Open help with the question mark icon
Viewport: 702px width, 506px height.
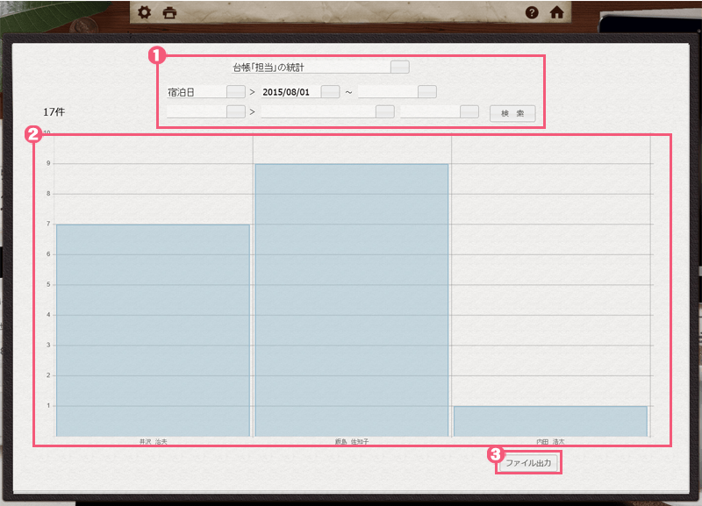point(532,12)
